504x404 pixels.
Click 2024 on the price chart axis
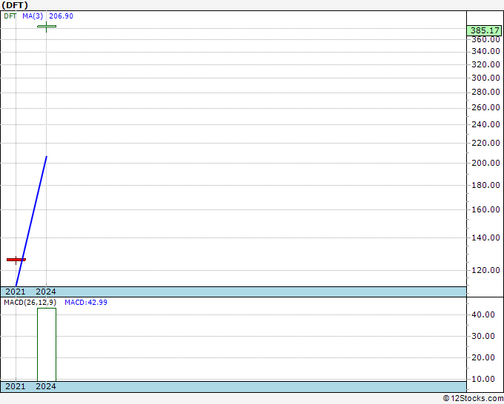46,292
